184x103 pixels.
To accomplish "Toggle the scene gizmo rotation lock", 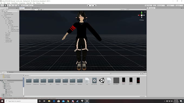I will [x=145, y=12].
